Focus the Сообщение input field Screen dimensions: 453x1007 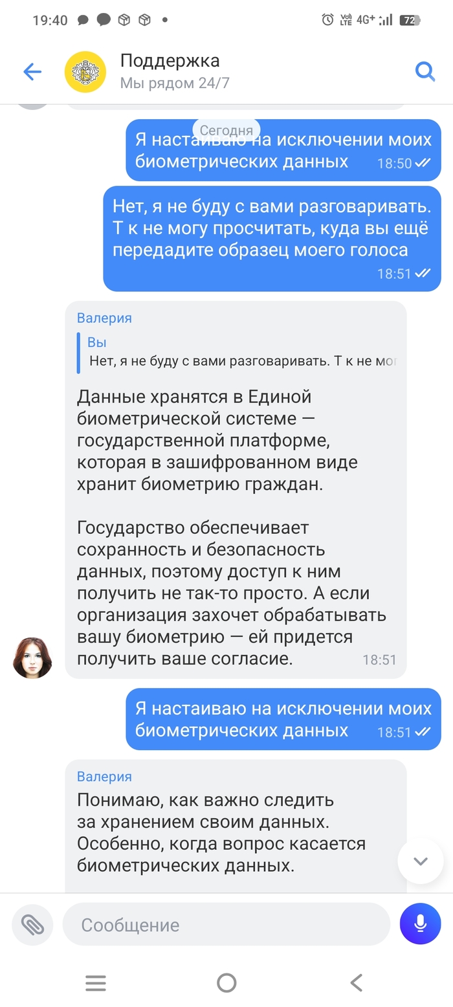click(x=226, y=925)
